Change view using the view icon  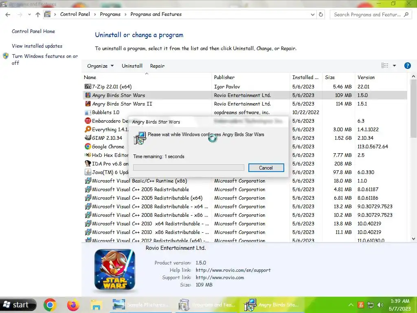tap(384, 66)
